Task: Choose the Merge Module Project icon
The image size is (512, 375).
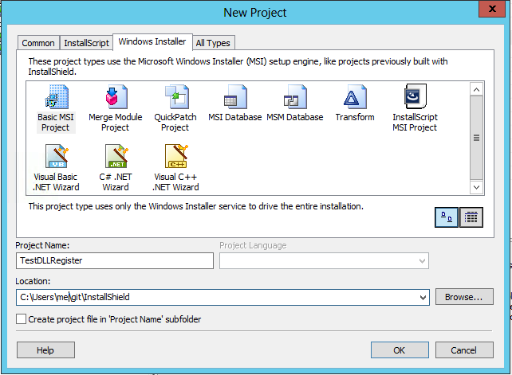Action: pos(116,97)
